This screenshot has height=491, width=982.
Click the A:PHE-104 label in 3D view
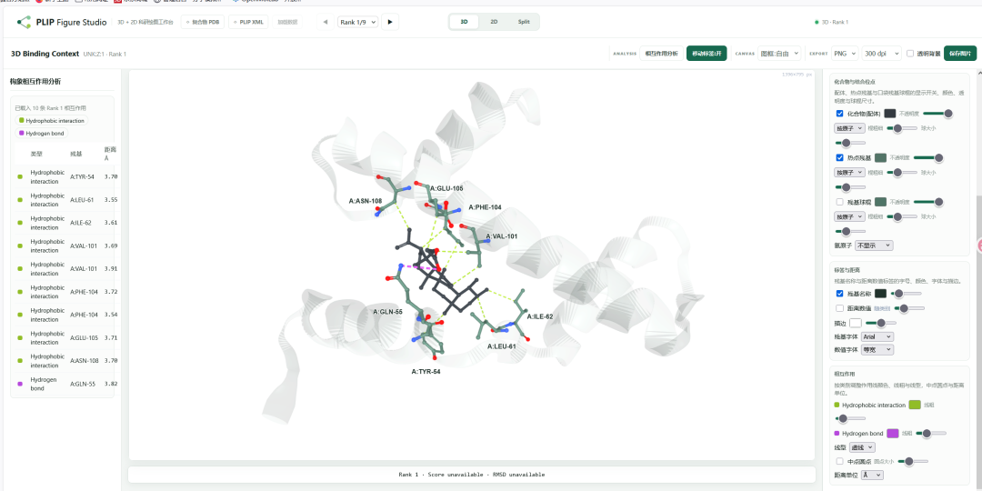click(485, 207)
